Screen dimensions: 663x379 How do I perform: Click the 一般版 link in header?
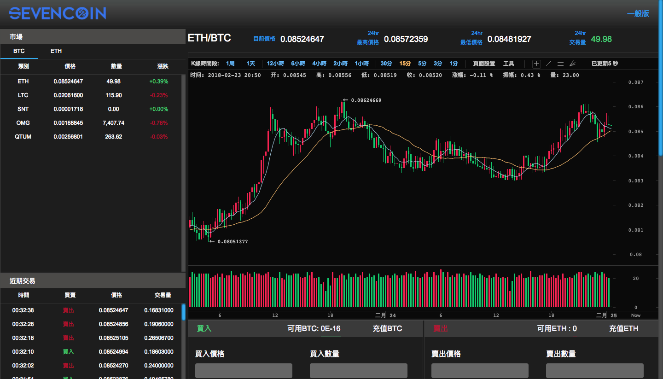(638, 14)
